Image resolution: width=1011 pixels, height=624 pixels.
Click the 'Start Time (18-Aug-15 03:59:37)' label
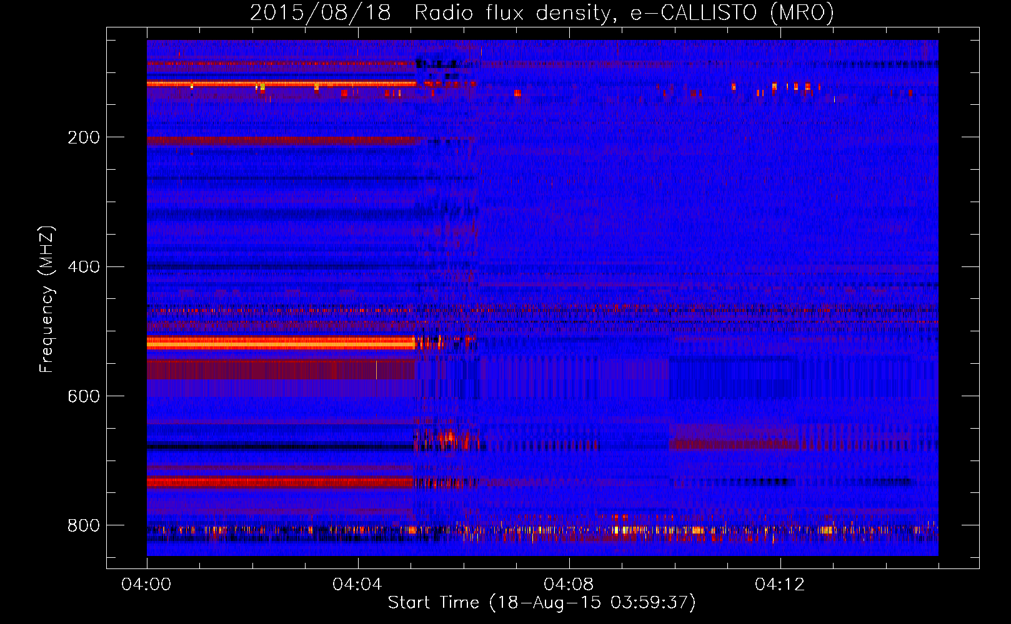pyautogui.click(x=542, y=603)
